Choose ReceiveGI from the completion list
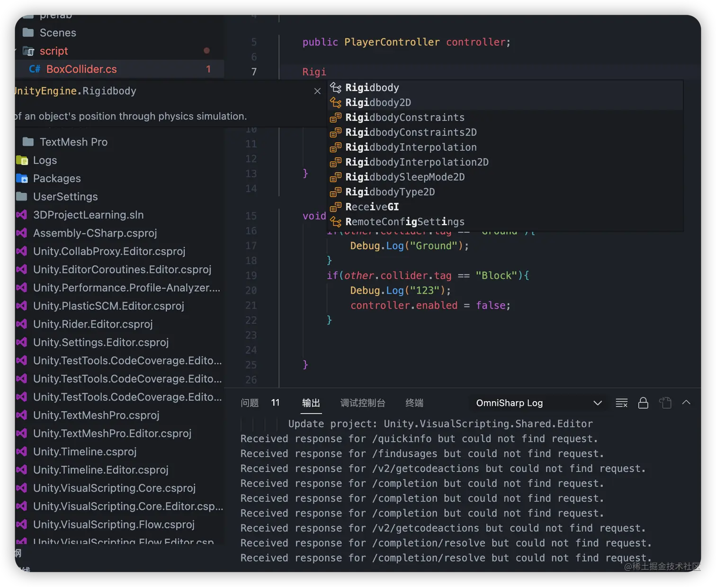This screenshot has width=716, height=587. tap(505, 207)
